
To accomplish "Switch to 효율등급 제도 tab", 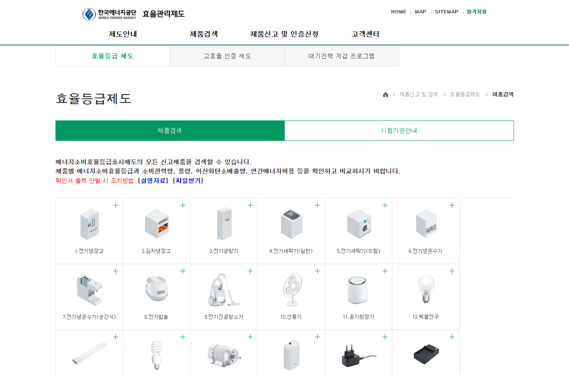I will tap(113, 56).
